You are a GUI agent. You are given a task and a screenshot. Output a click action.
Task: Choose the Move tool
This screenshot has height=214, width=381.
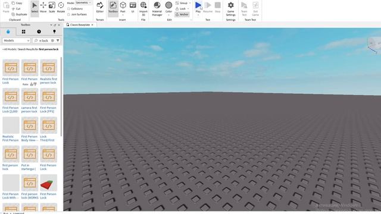tap(43, 7)
